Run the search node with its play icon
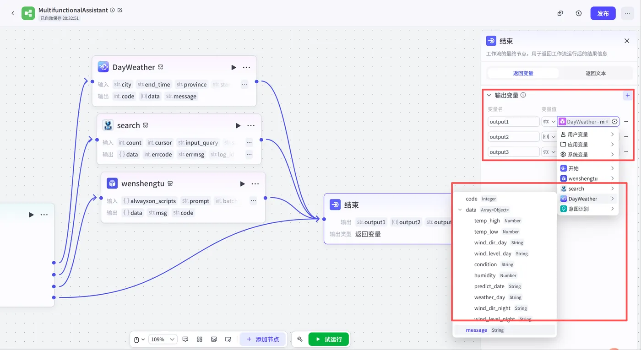 coord(238,125)
